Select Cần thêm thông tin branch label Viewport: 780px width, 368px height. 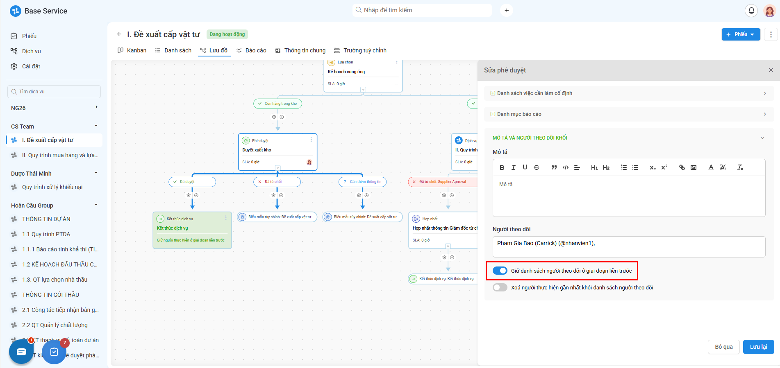[x=362, y=182]
